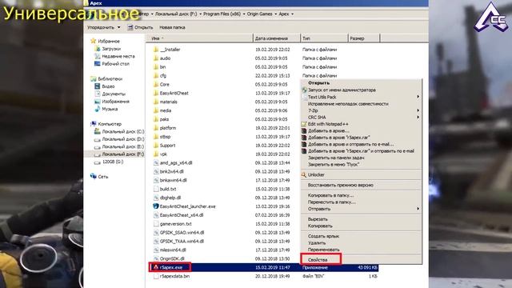Expand the Отправить submenu arrow
This screenshot has width=512, height=288.
point(418,208)
